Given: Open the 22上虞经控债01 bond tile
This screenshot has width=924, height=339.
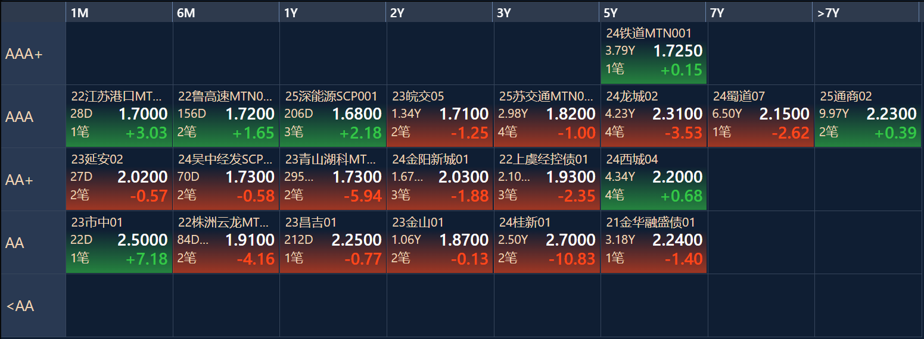Looking at the screenshot, I should 547,180.
